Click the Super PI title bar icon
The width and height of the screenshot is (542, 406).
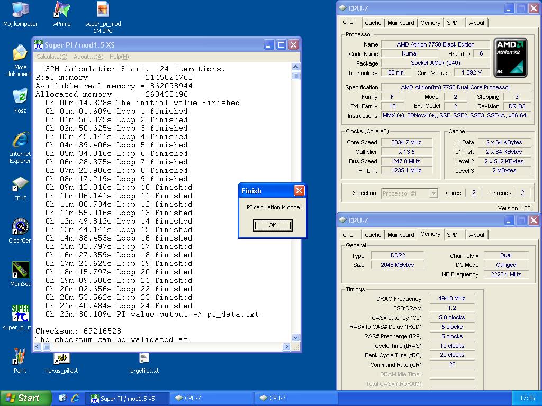[38, 44]
